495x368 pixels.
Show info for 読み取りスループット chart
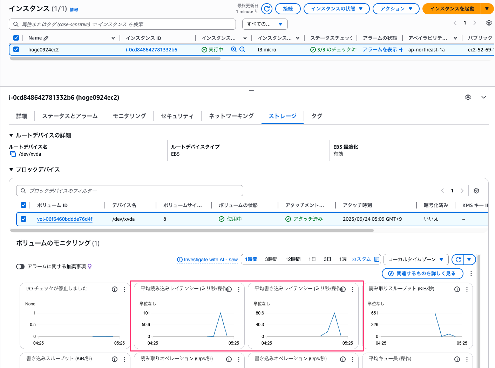(x=457, y=289)
